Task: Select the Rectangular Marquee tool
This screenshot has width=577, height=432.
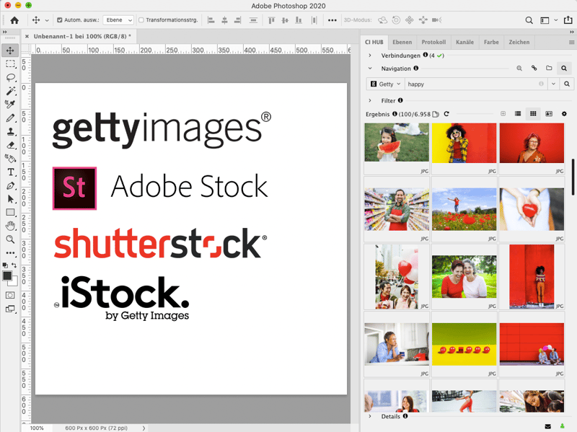Action: click(10, 64)
